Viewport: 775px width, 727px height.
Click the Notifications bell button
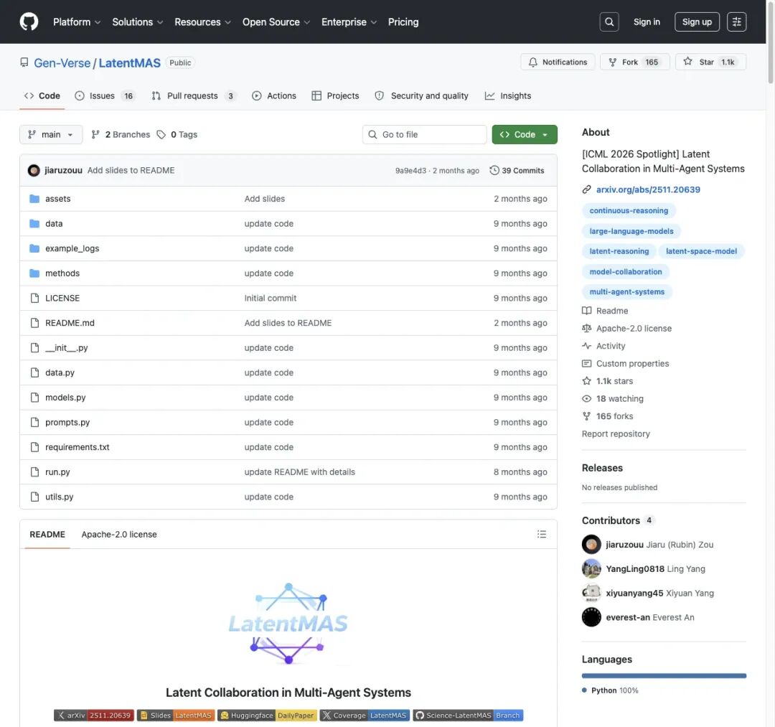pyautogui.click(x=558, y=62)
